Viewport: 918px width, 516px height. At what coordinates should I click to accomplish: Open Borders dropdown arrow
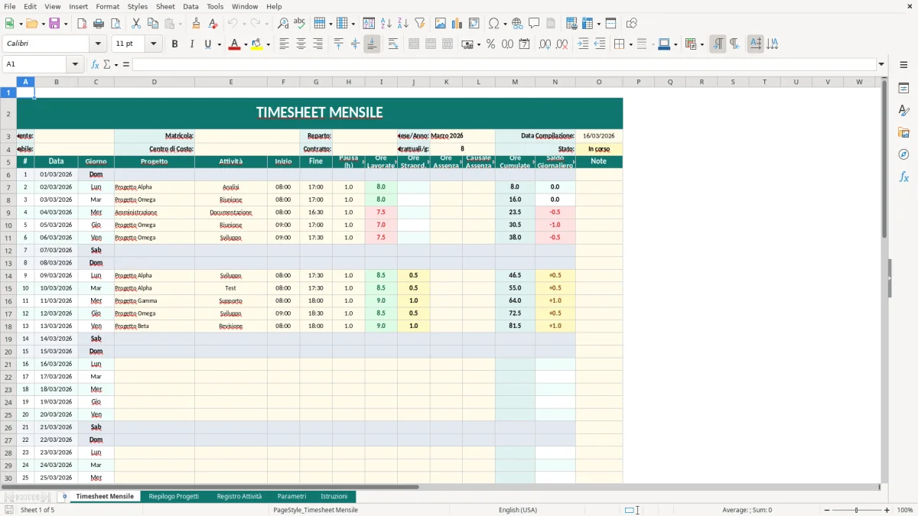630,44
